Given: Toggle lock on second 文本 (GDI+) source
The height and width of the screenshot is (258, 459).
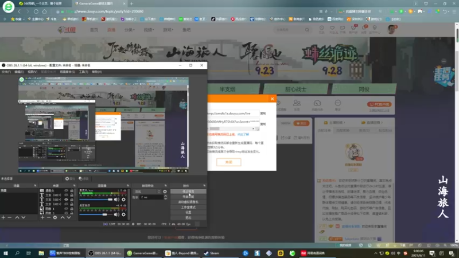Looking at the screenshot, I should coord(72,200).
